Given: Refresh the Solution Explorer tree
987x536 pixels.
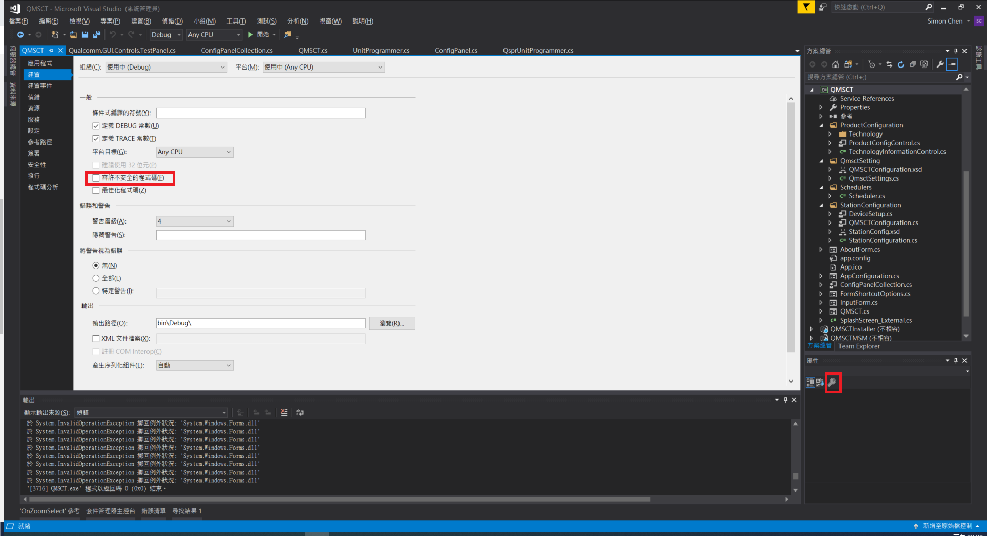Looking at the screenshot, I should (x=901, y=64).
